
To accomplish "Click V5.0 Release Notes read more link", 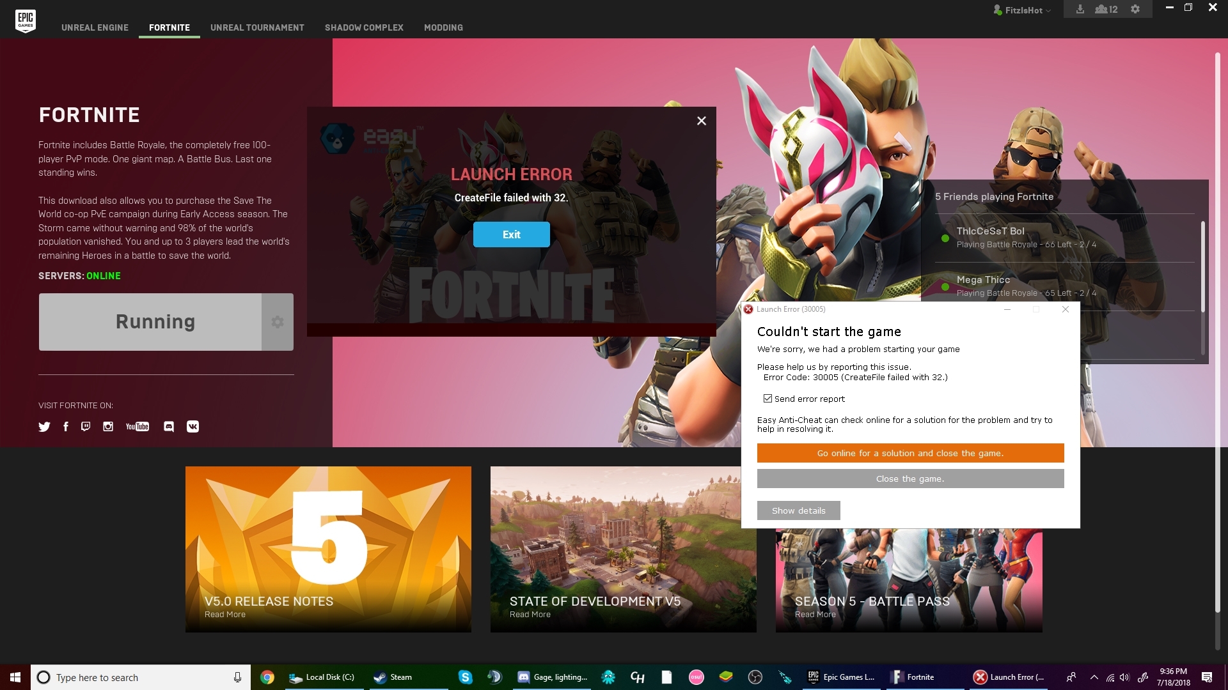I will pyautogui.click(x=224, y=614).
